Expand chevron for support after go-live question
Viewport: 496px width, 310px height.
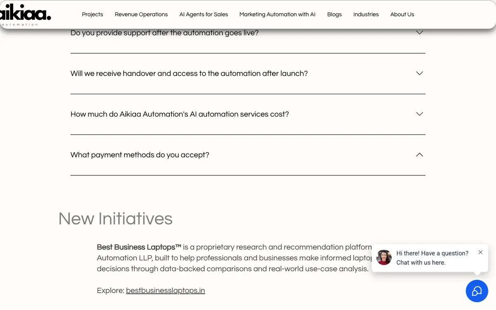pyautogui.click(x=420, y=33)
